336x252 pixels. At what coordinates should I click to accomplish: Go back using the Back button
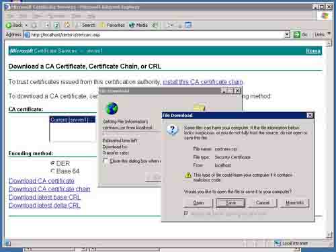click(x=14, y=25)
